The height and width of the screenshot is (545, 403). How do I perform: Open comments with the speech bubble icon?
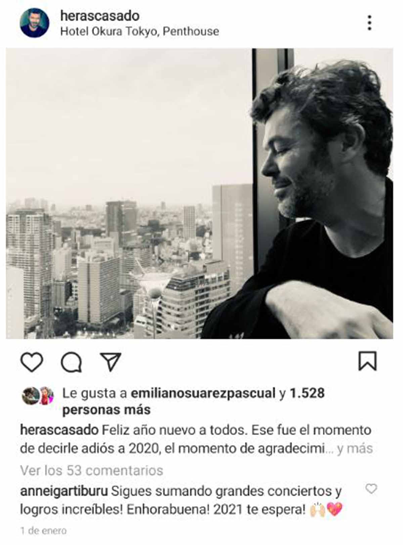71,362
